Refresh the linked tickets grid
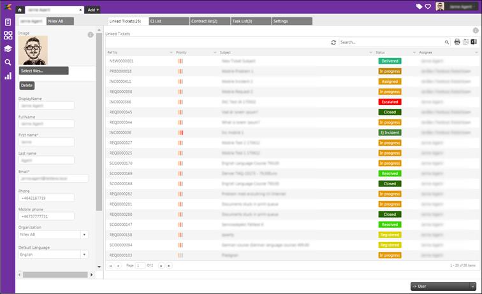The height and width of the screenshot is (294, 482). click(x=333, y=43)
